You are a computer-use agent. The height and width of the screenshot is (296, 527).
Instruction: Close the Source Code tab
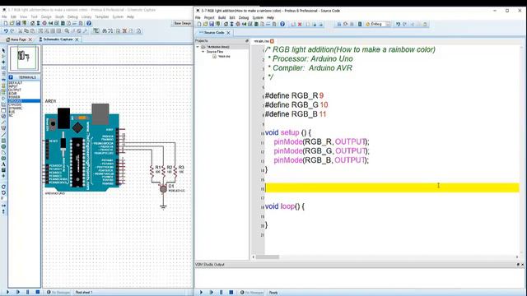228,33
